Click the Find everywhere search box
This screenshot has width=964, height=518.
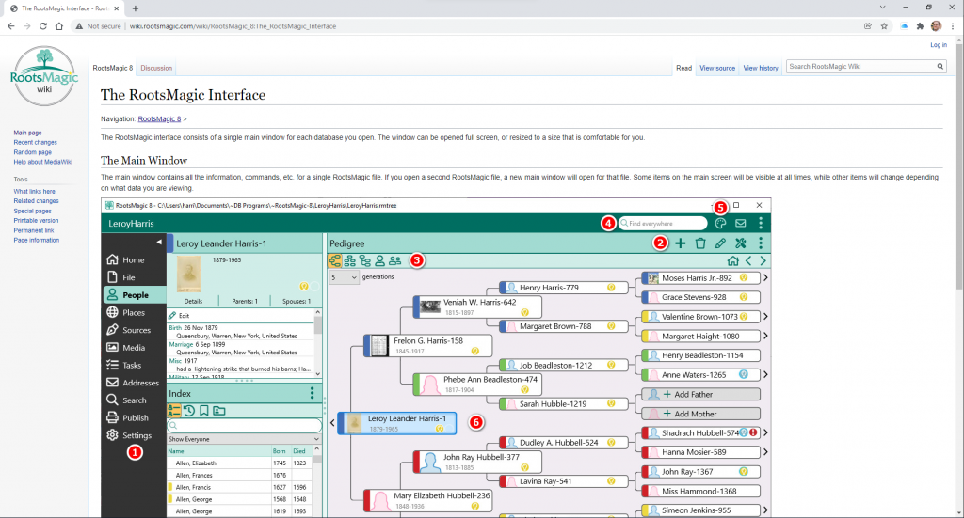663,224
